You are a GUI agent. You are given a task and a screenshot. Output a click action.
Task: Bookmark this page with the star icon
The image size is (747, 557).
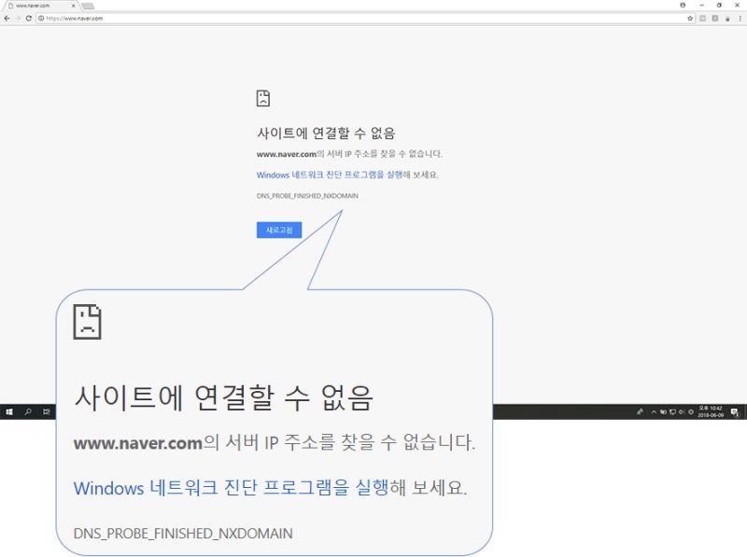click(690, 18)
